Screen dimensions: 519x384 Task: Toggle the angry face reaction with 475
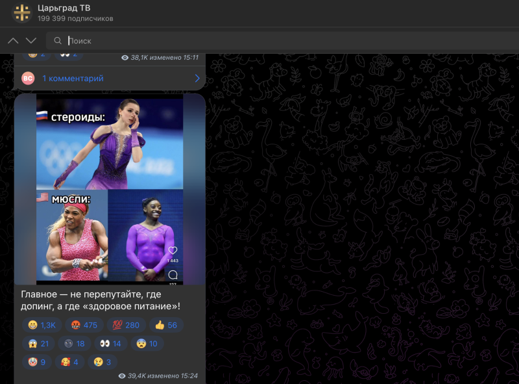pos(81,326)
